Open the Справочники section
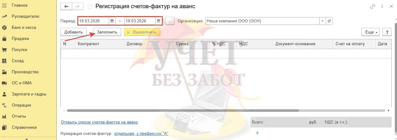 [24, 127]
